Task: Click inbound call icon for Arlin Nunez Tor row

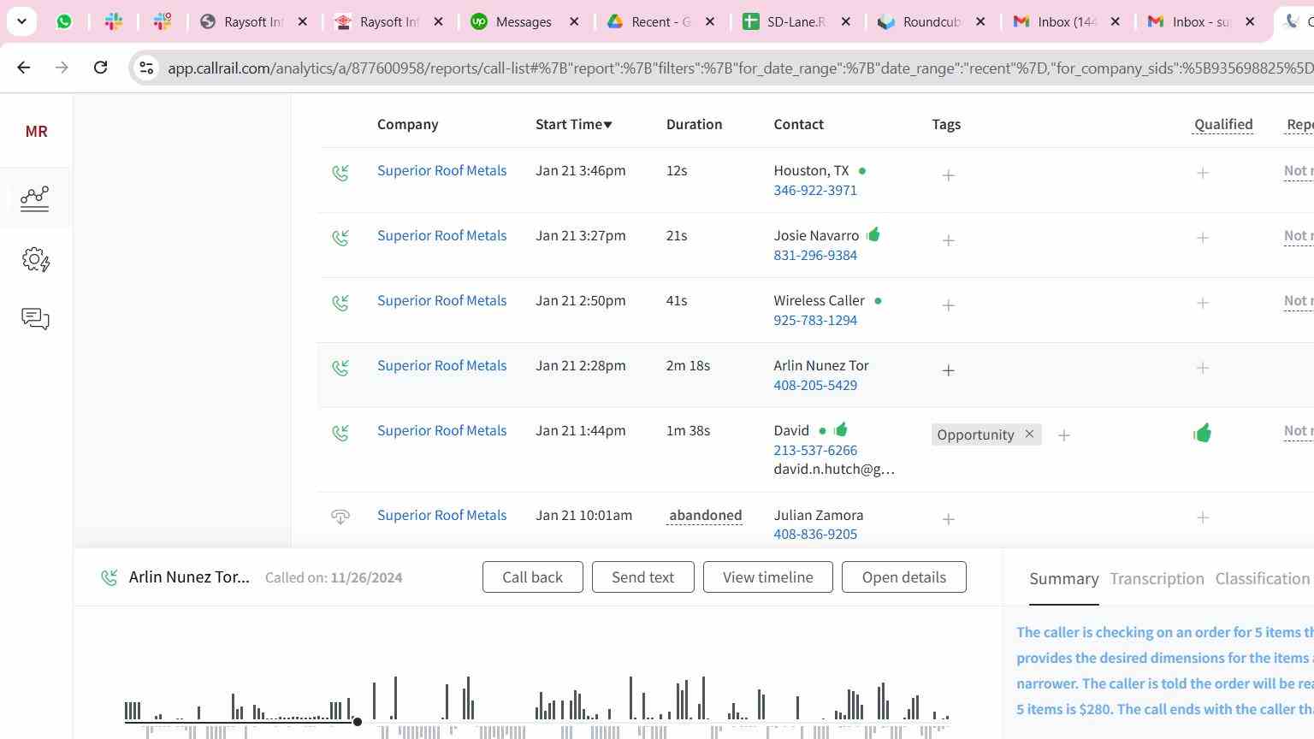Action: (340, 368)
